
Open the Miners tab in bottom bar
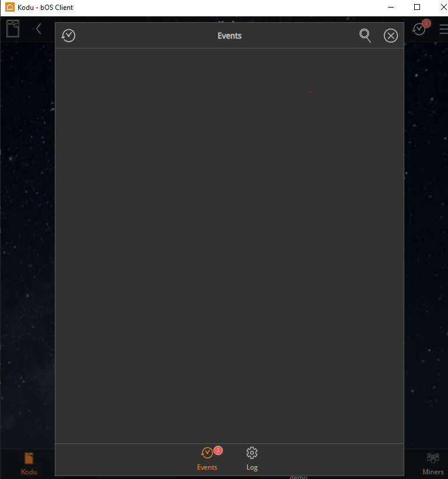[x=433, y=464]
